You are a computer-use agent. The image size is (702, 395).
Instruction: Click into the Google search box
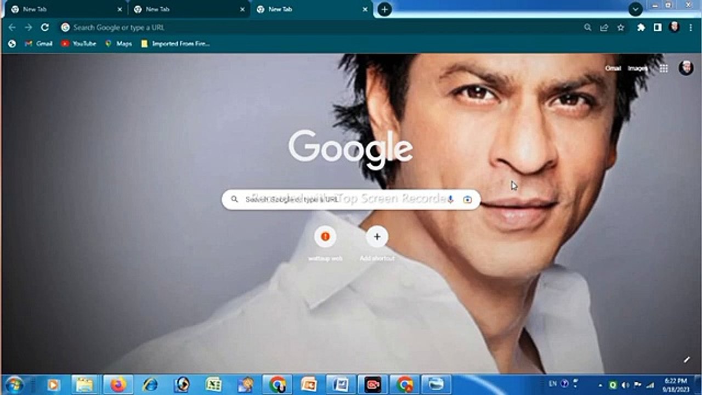351,199
